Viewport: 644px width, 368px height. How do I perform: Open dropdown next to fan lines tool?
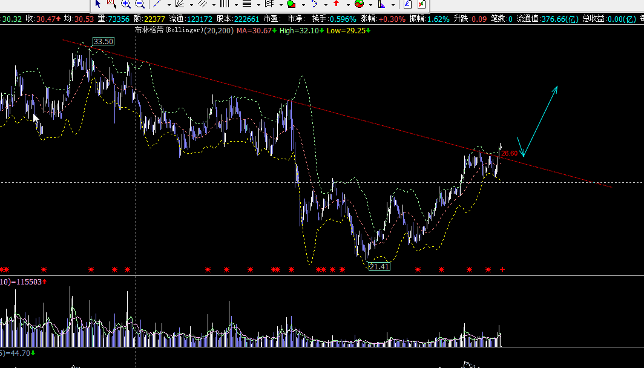[191, 5]
